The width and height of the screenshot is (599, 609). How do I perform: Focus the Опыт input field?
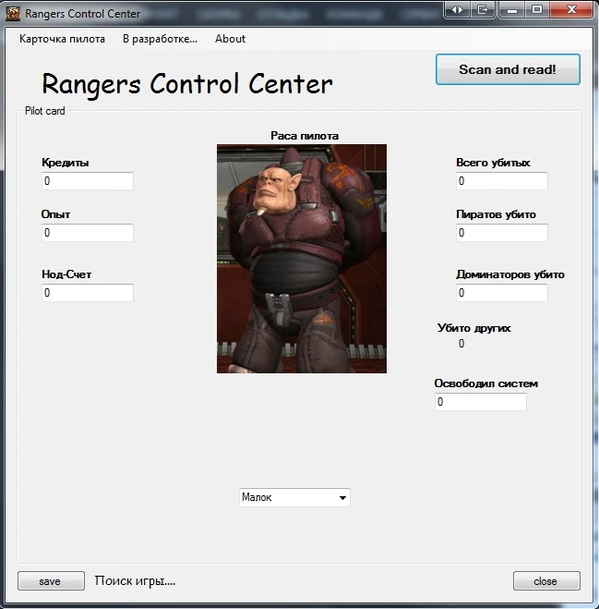pyautogui.click(x=88, y=233)
